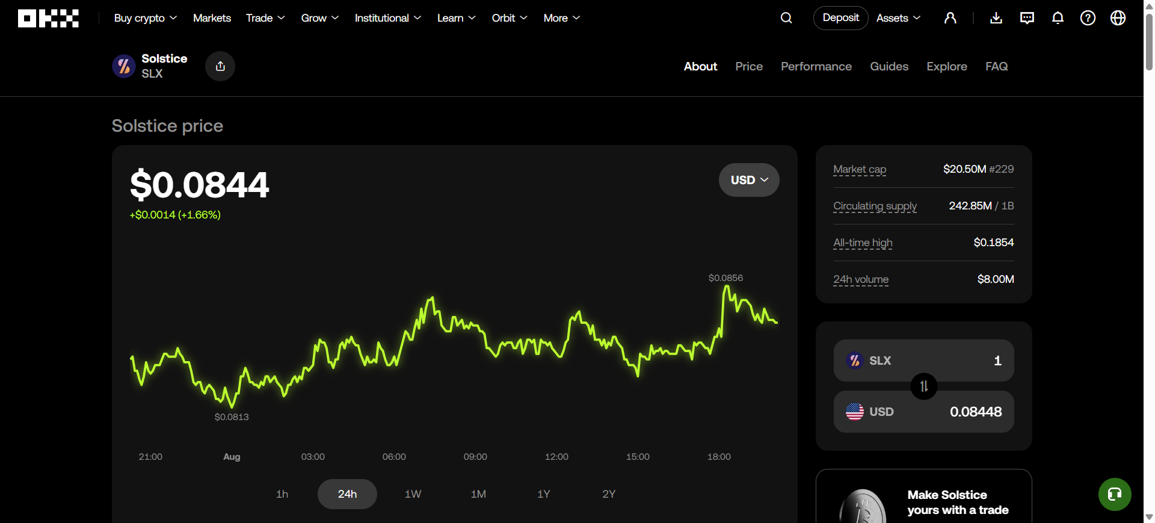The height and width of the screenshot is (523, 1155).
Task: Expand the Institutional menu
Action: [388, 18]
